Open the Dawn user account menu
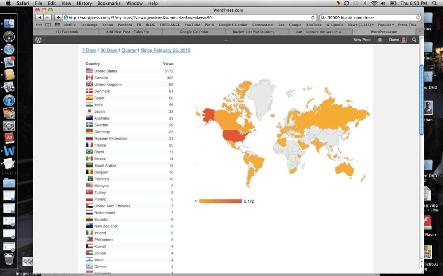 (398, 40)
